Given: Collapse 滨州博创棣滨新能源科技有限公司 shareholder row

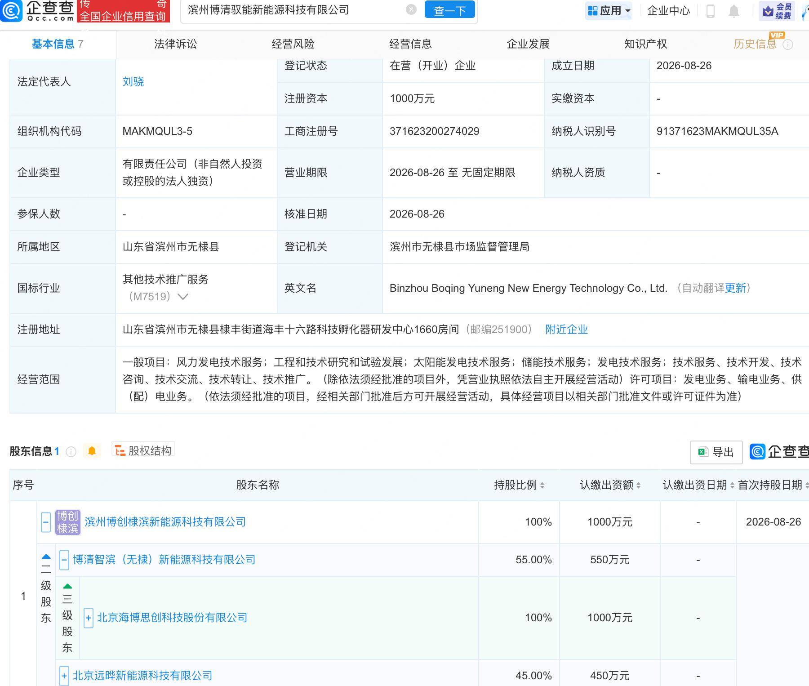Looking at the screenshot, I should click(x=46, y=522).
